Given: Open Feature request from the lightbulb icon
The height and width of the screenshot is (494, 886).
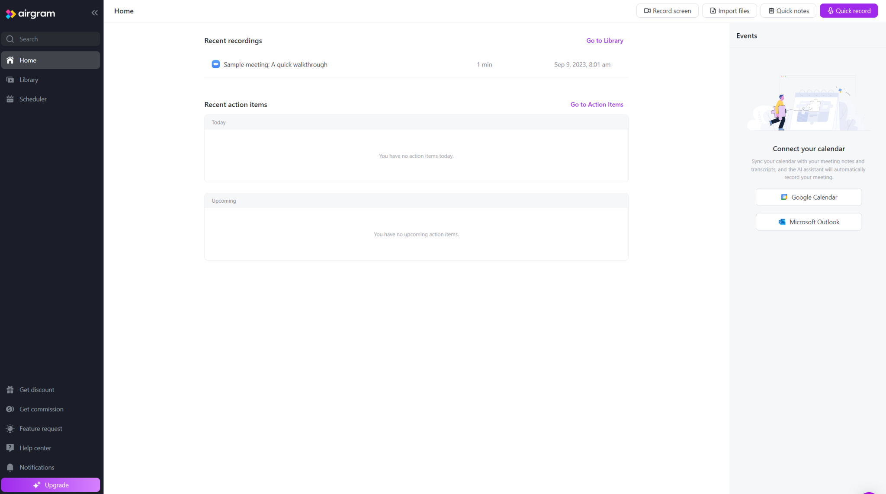Looking at the screenshot, I should pyautogui.click(x=10, y=429).
